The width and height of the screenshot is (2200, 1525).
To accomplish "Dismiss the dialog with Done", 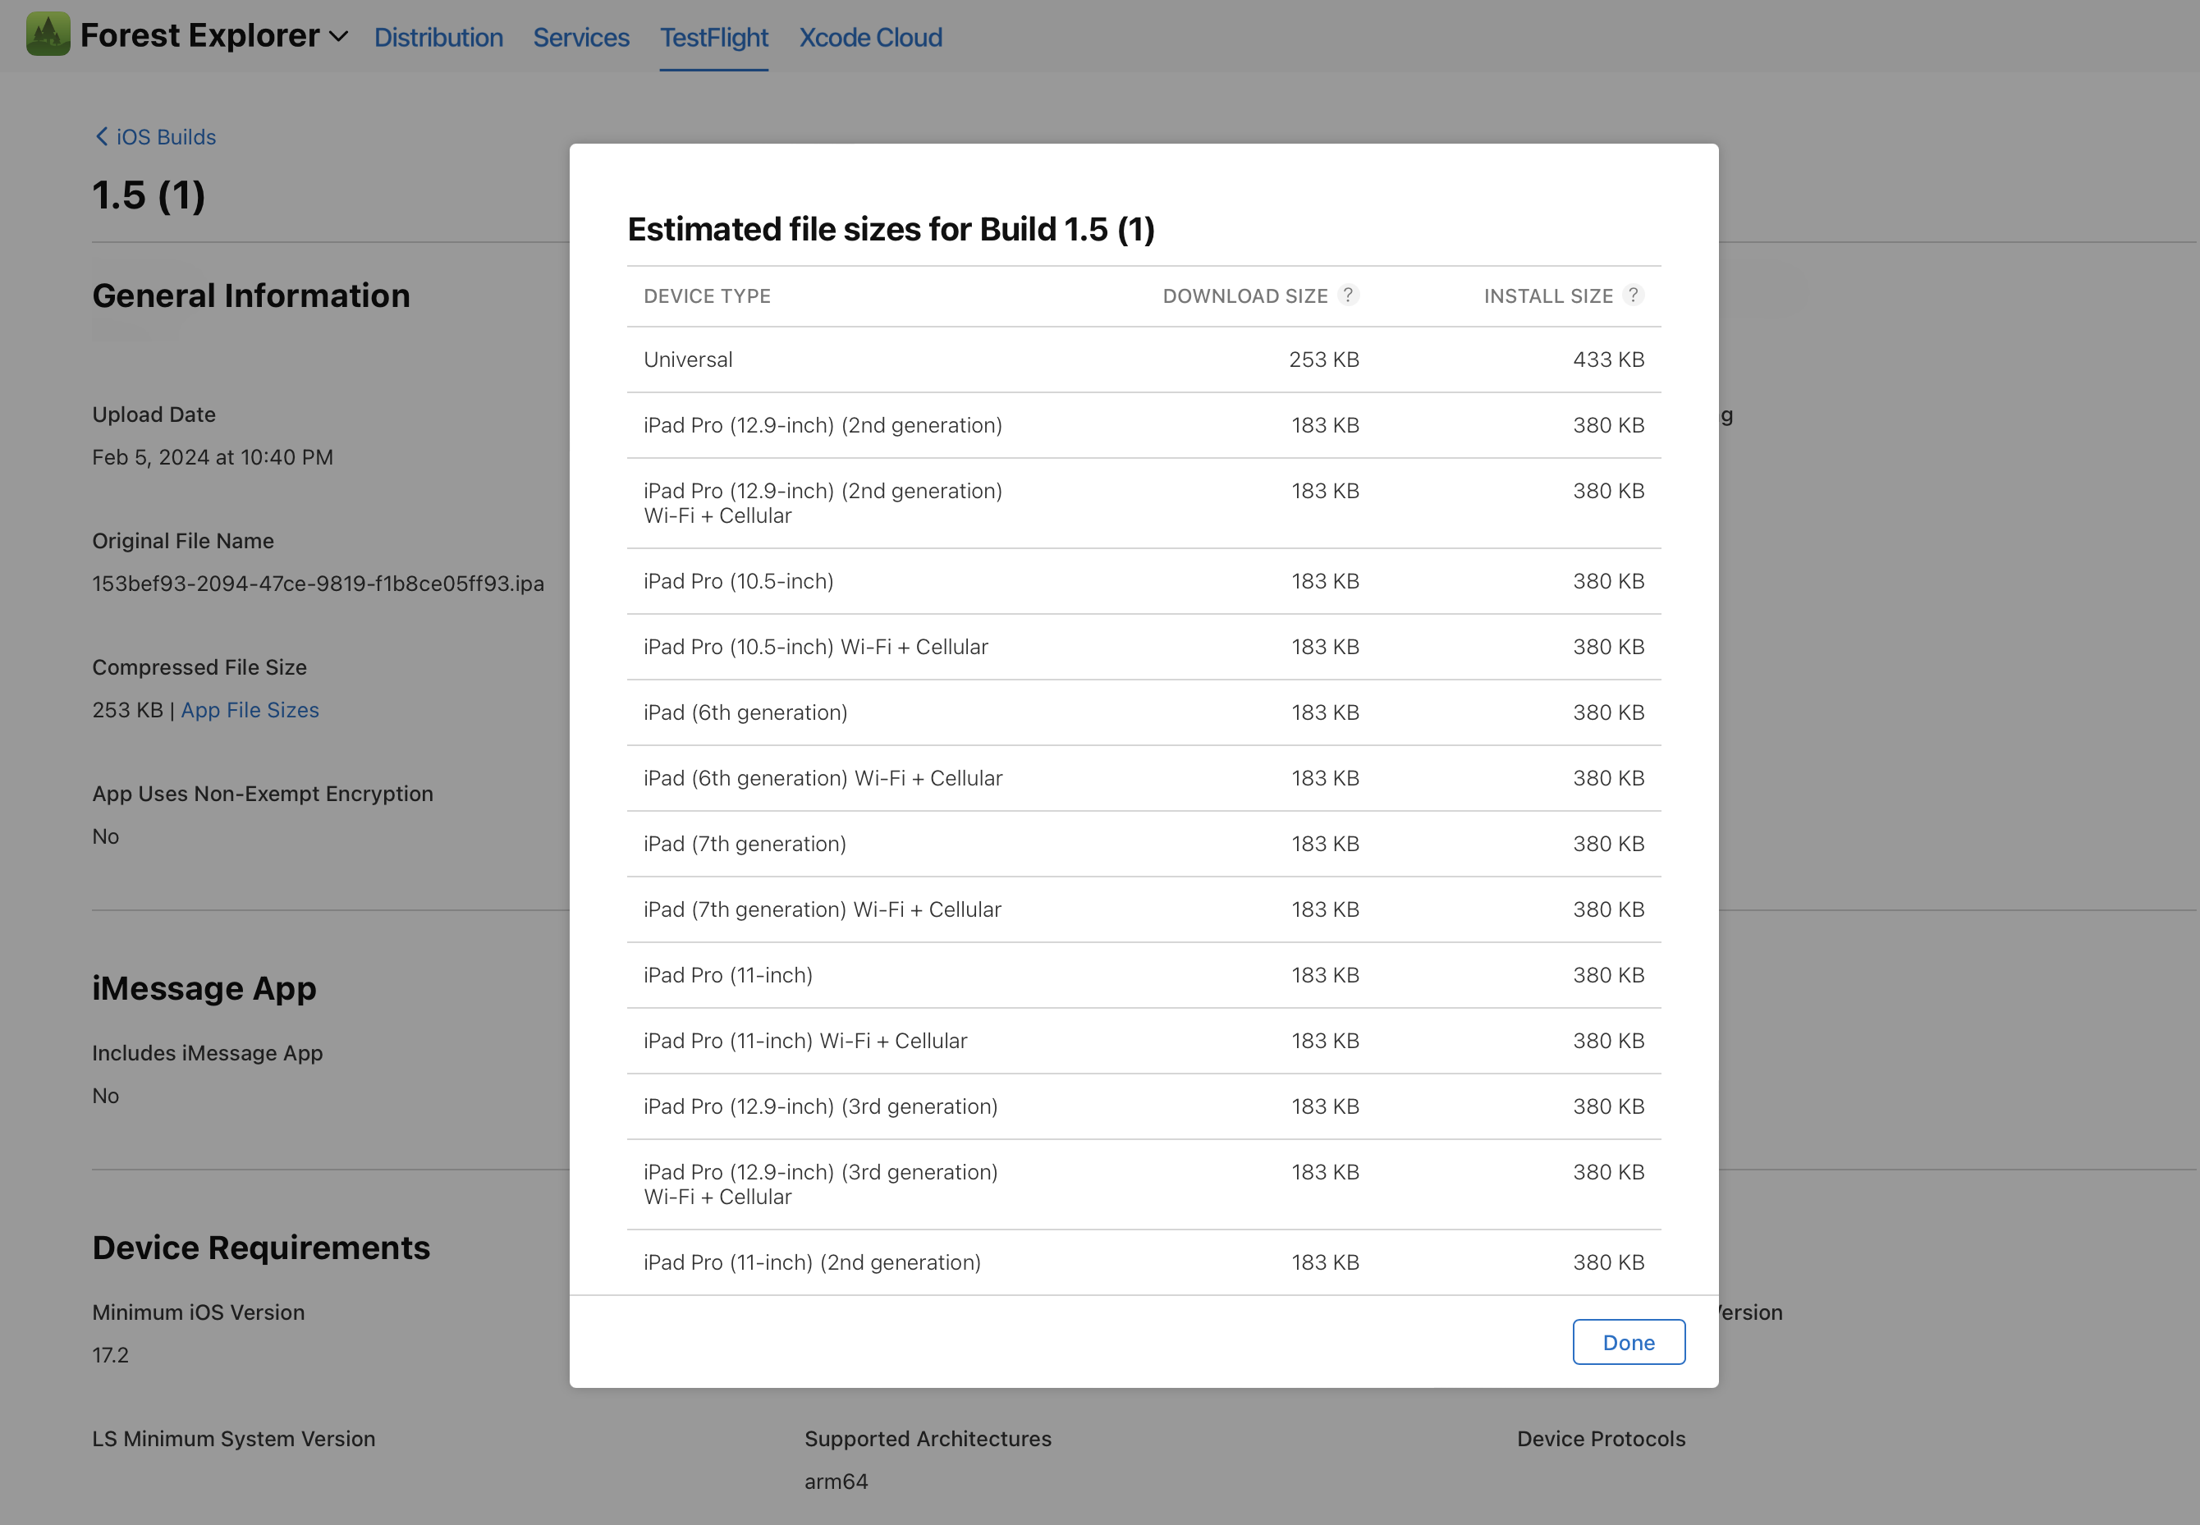I will tap(1629, 1341).
